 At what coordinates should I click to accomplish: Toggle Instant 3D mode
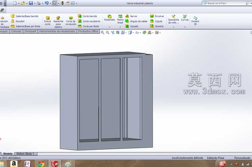pyautogui.click(x=195, y=21)
